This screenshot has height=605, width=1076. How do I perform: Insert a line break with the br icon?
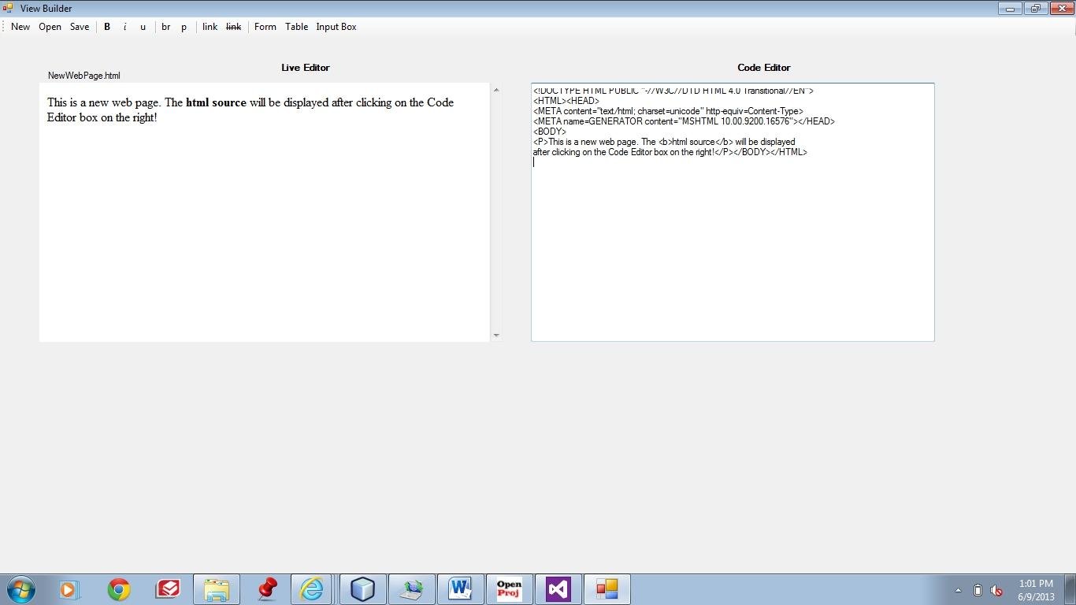coord(165,26)
